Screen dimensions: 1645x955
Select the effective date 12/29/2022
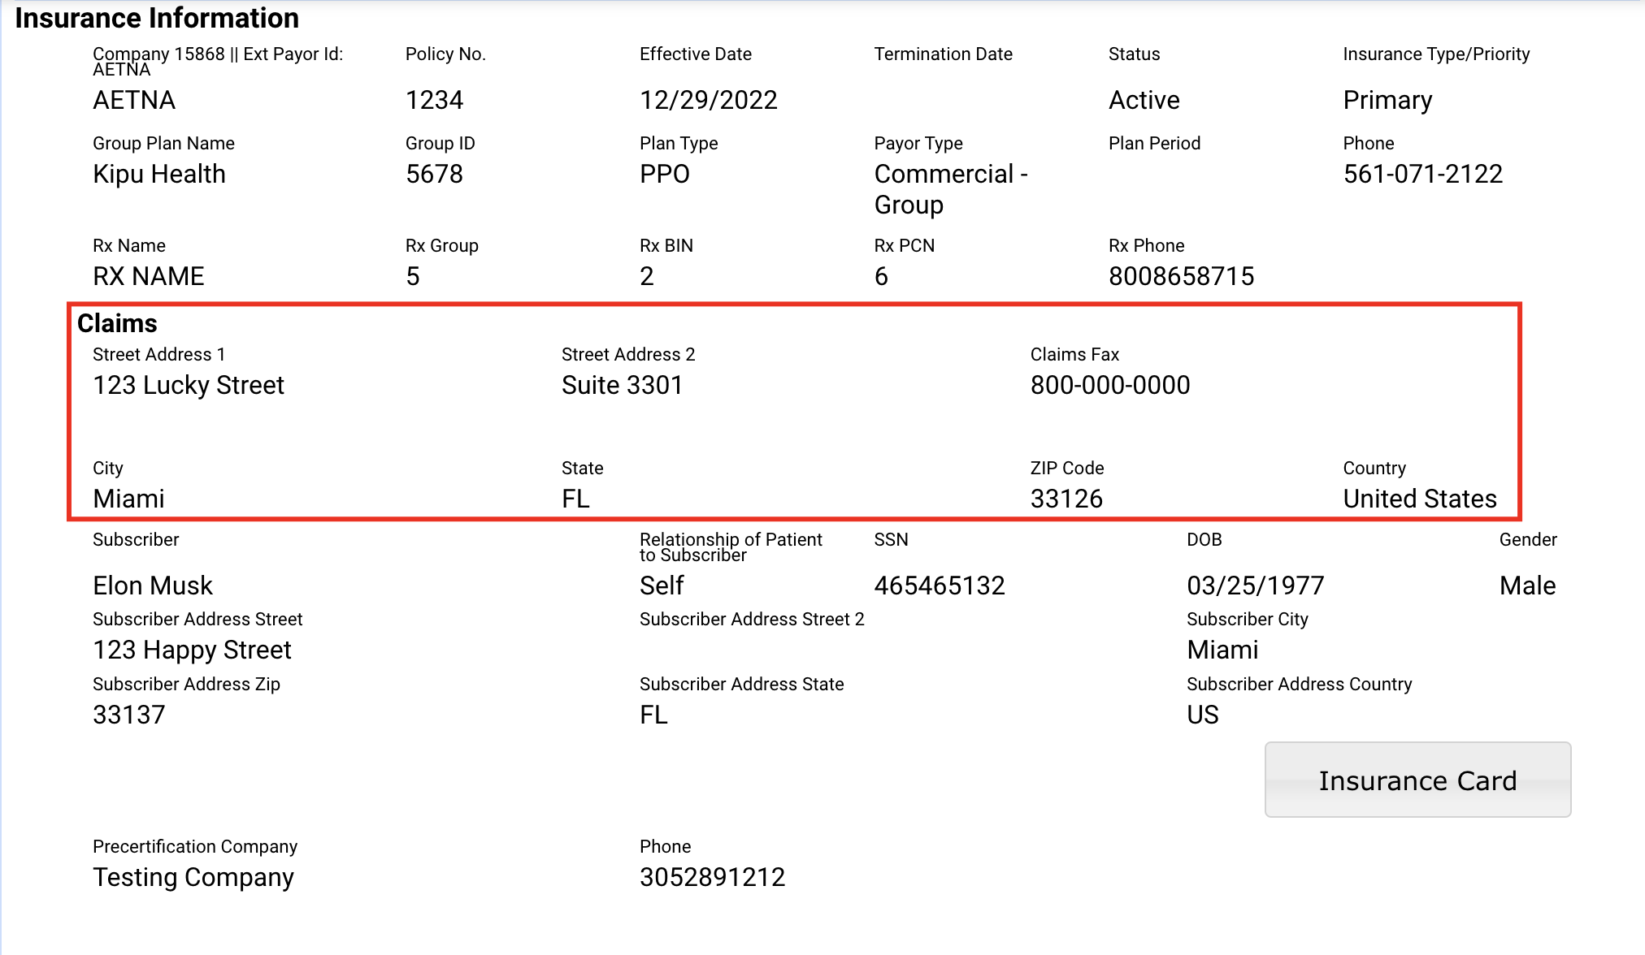(708, 100)
